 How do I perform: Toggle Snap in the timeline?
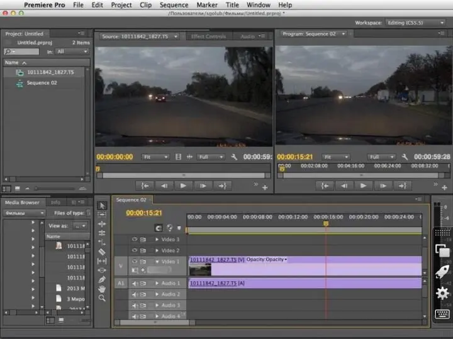pos(159,228)
